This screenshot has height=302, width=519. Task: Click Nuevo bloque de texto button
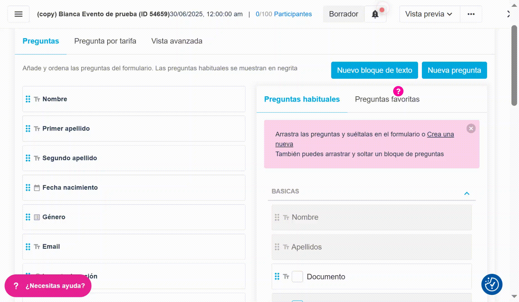click(x=374, y=70)
